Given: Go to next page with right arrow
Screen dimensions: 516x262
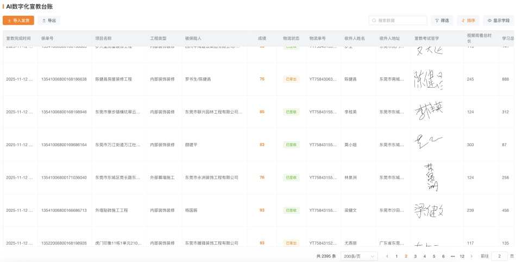Looking at the screenshot, I should point(471,256).
